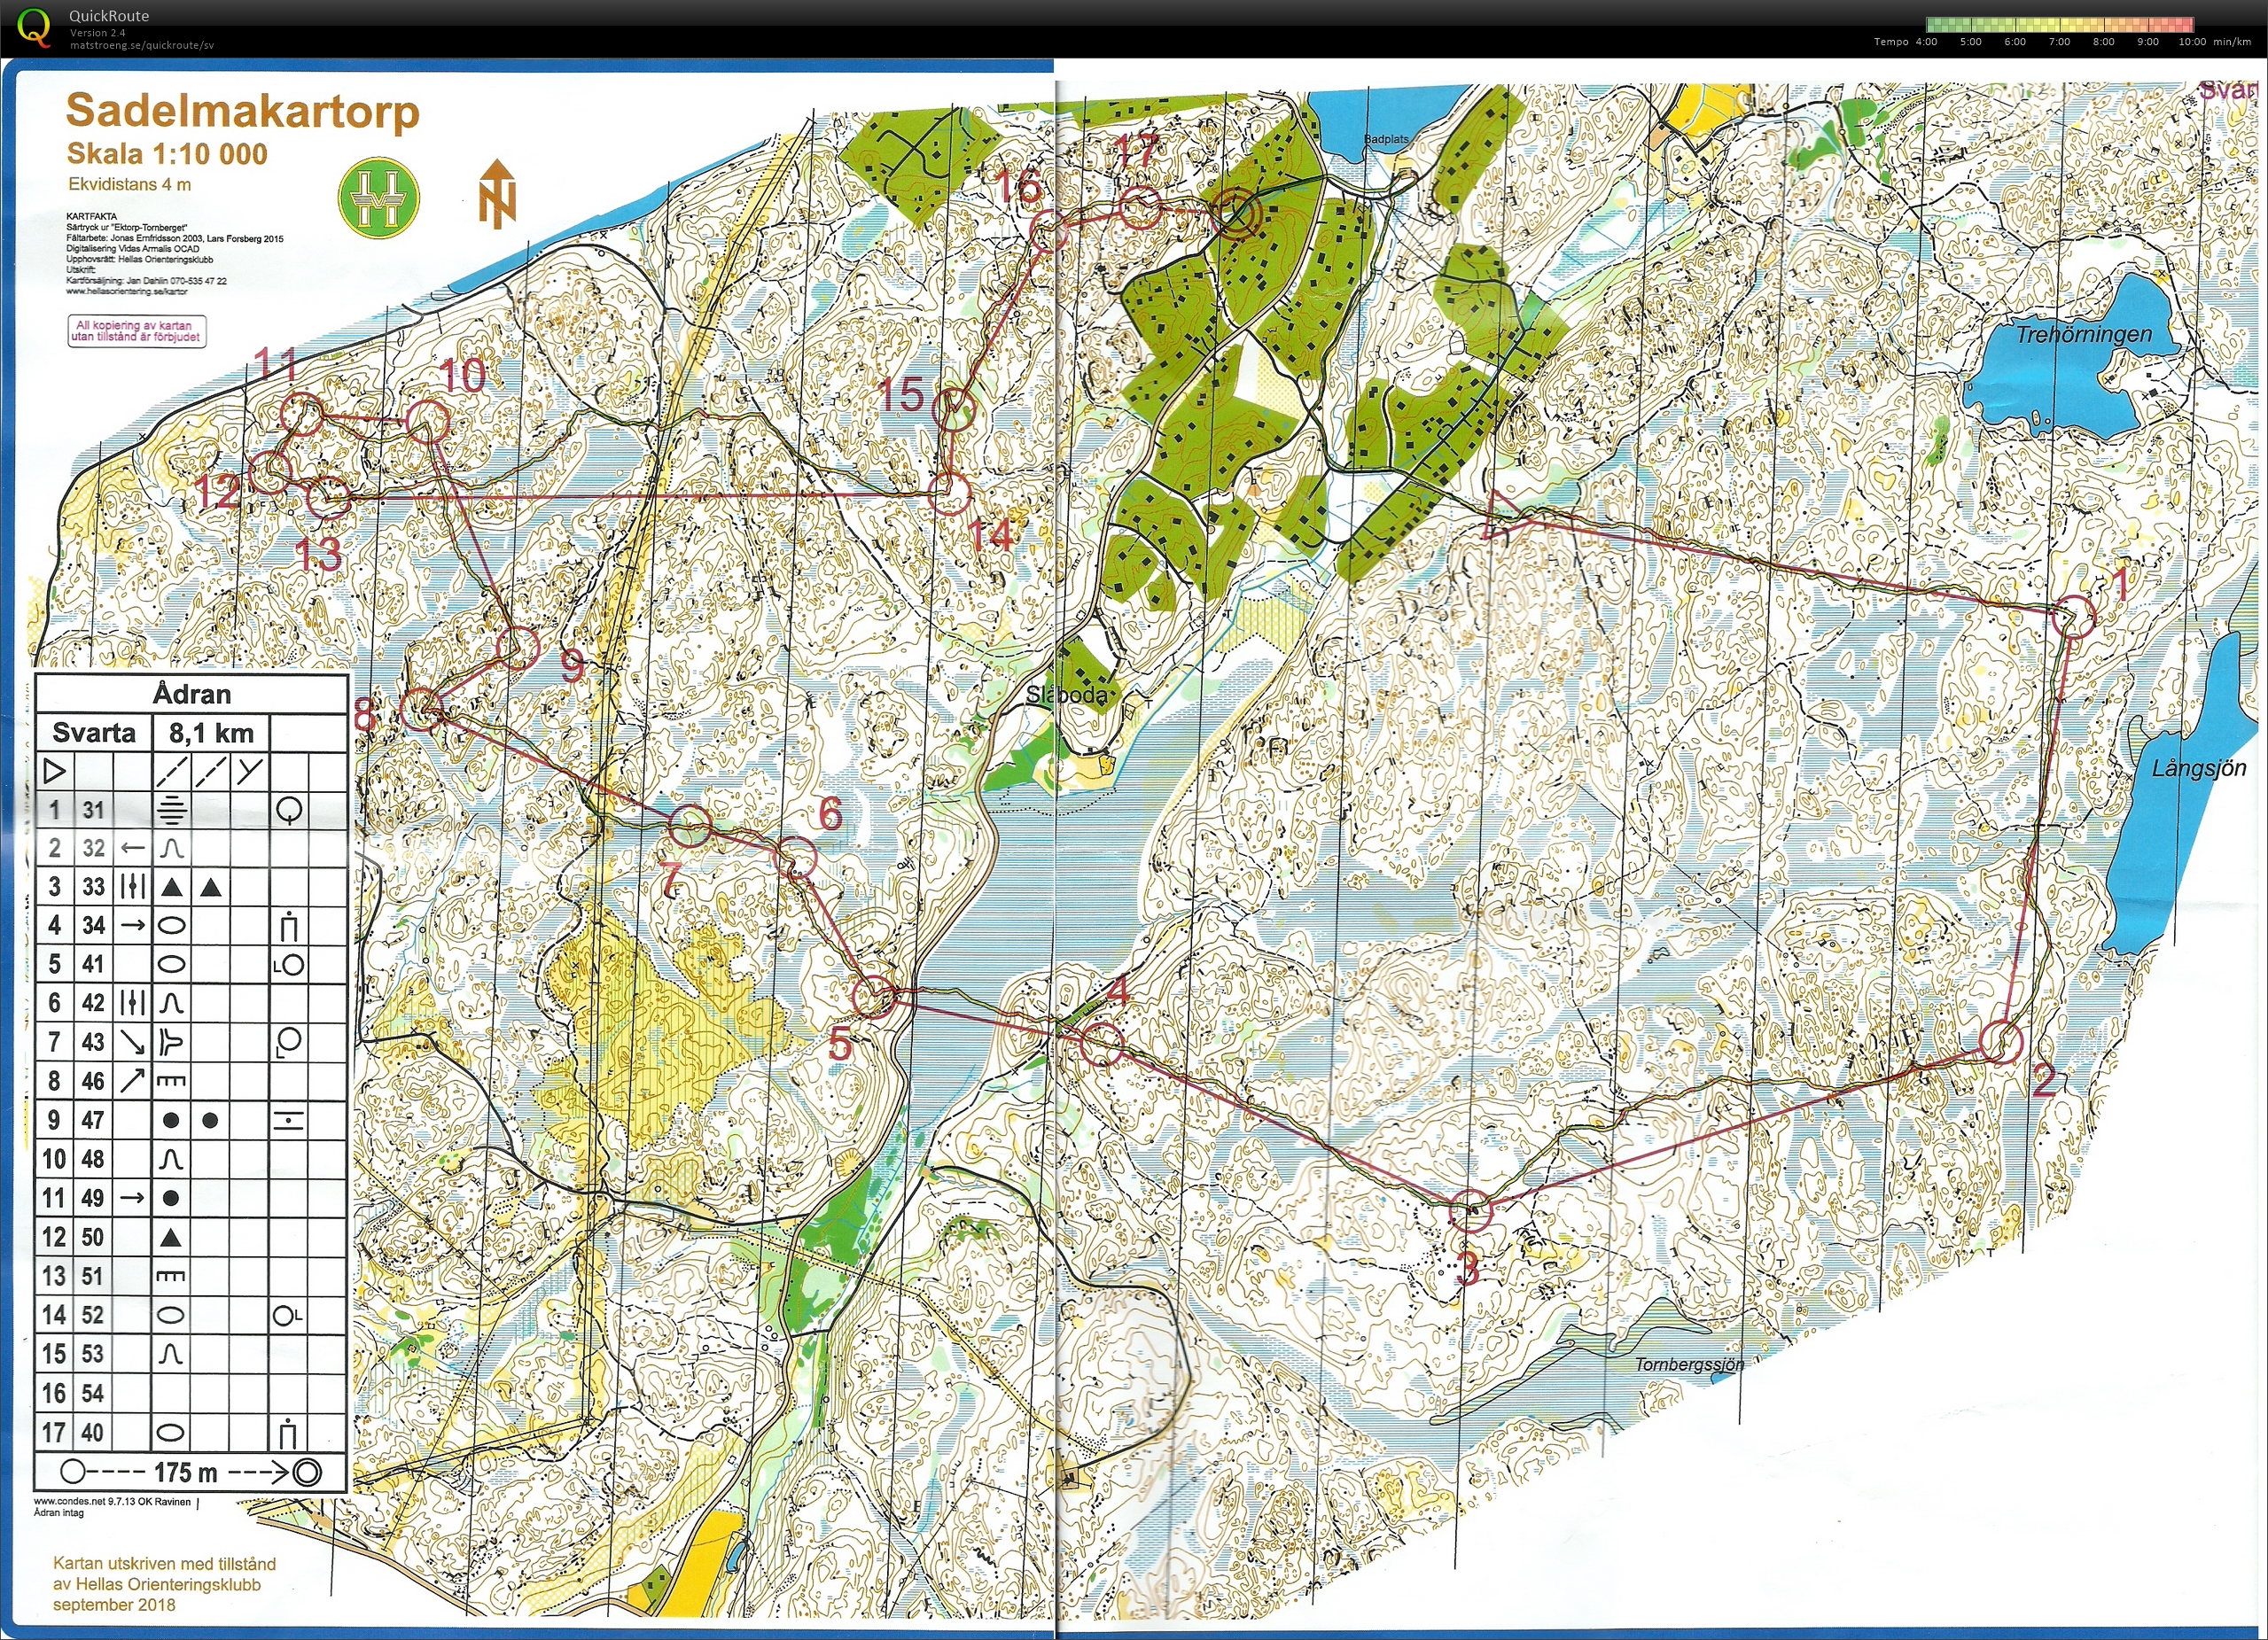Select control circle 5 on the map

click(874, 997)
